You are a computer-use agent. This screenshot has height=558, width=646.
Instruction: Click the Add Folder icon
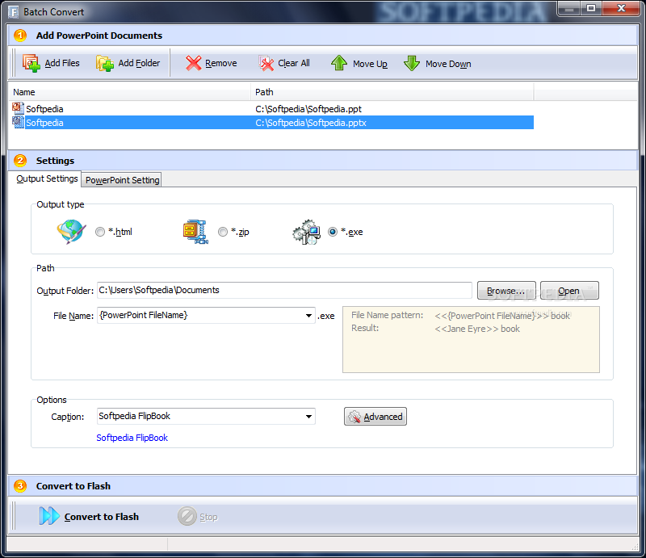pos(105,64)
